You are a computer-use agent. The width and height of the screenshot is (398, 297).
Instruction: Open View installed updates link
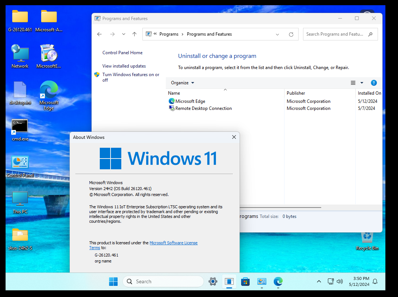click(124, 66)
